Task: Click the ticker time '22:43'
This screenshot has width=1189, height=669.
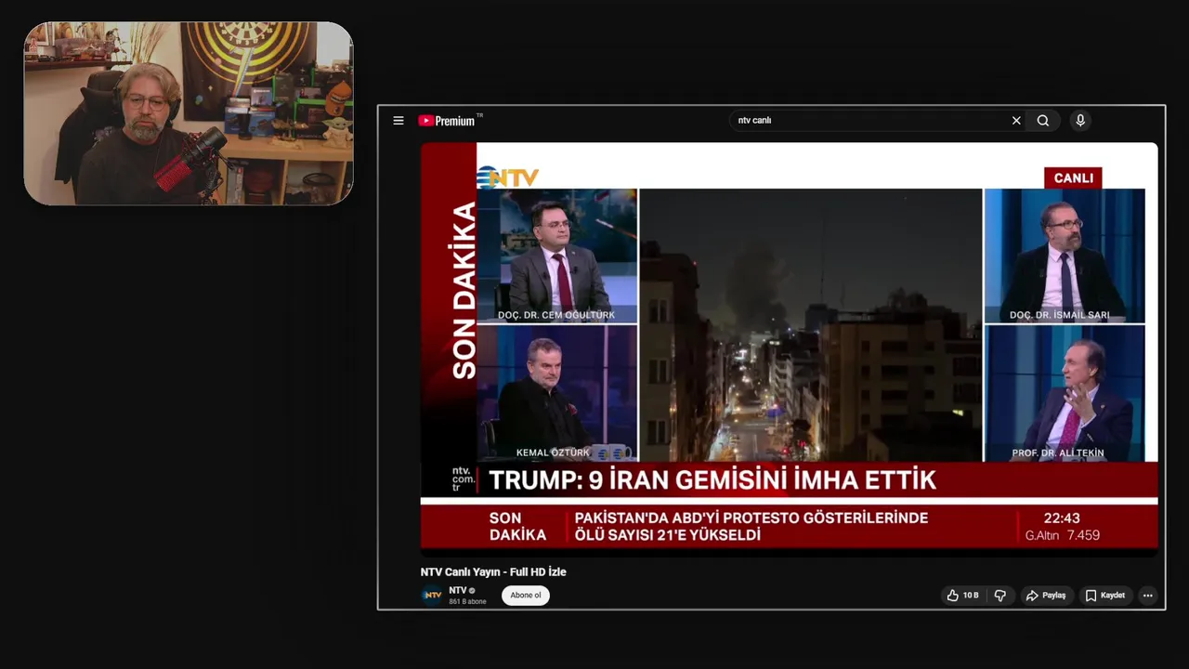Action: coord(1062,518)
